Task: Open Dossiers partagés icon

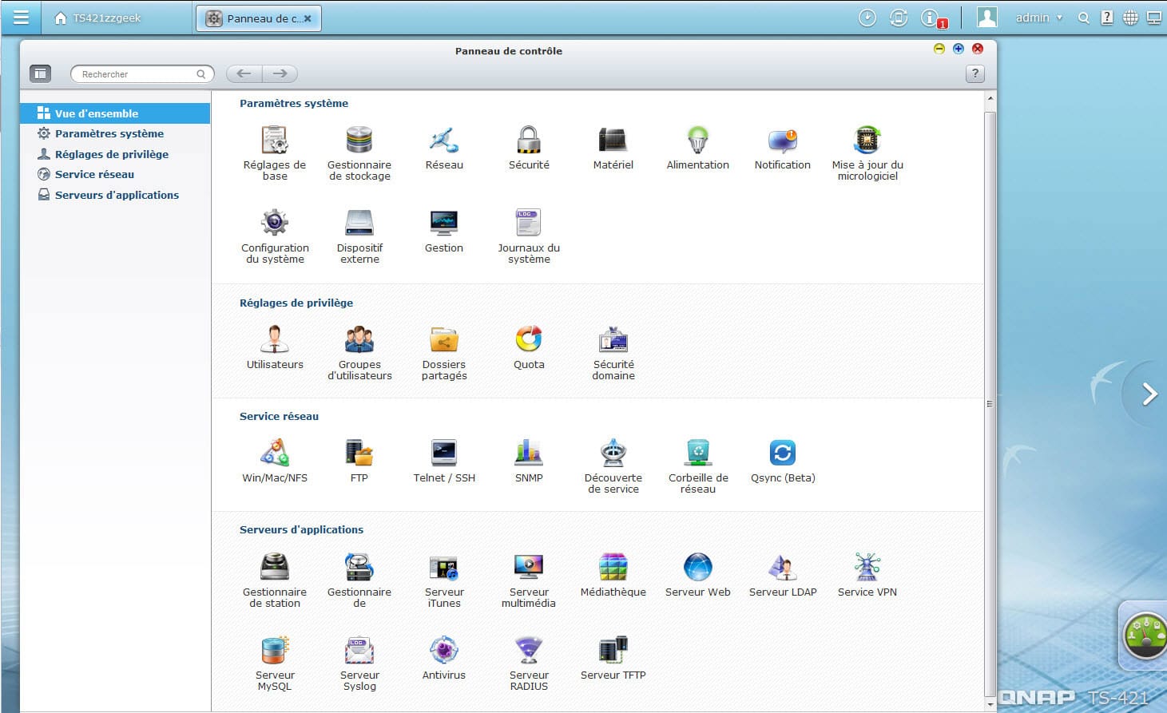Action: point(444,339)
